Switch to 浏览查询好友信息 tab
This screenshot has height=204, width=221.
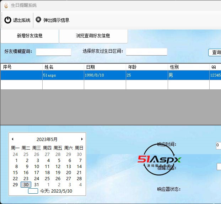[x=93, y=36]
